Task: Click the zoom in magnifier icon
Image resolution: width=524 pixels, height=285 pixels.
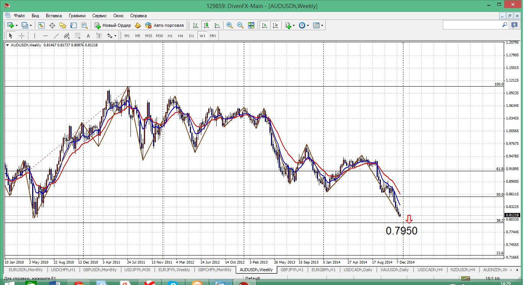Action: click(230, 25)
